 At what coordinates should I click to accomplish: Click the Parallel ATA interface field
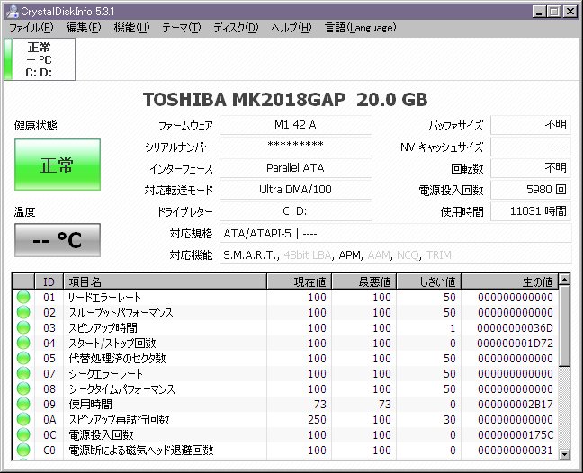pos(296,168)
